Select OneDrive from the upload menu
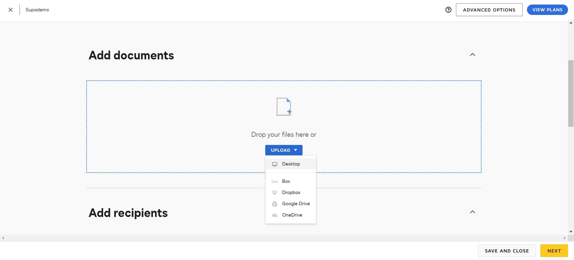 pos(292,215)
